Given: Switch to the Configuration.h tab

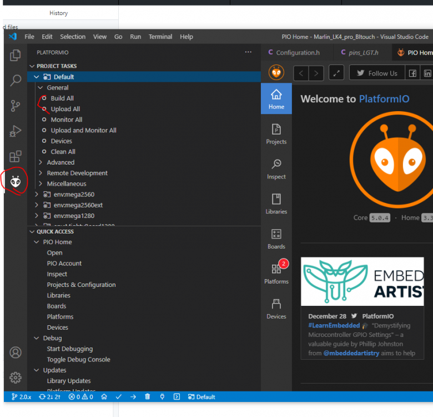Looking at the screenshot, I should [298, 53].
